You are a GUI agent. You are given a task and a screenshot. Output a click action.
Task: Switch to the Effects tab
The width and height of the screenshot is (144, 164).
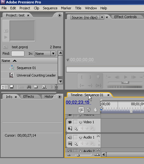pyautogui.click(x=28, y=96)
